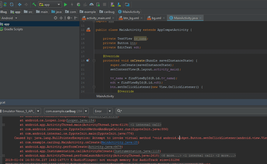Hide the project panel with the hide icon
The height and width of the screenshot is (164, 267).
76,18
